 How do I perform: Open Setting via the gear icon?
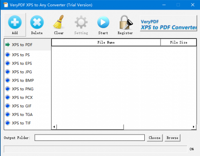pos(81,22)
